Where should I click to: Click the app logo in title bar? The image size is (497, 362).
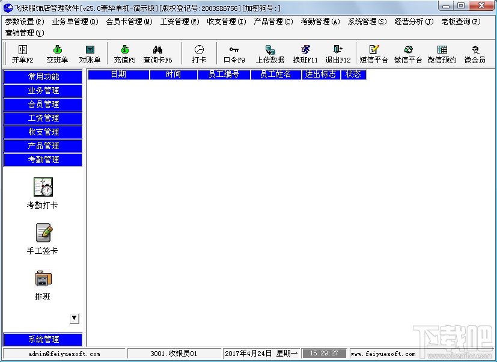point(8,8)
